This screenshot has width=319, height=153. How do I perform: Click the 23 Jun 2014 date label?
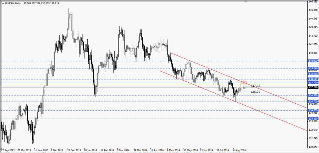pyautogui.click(x=207, y=151)
